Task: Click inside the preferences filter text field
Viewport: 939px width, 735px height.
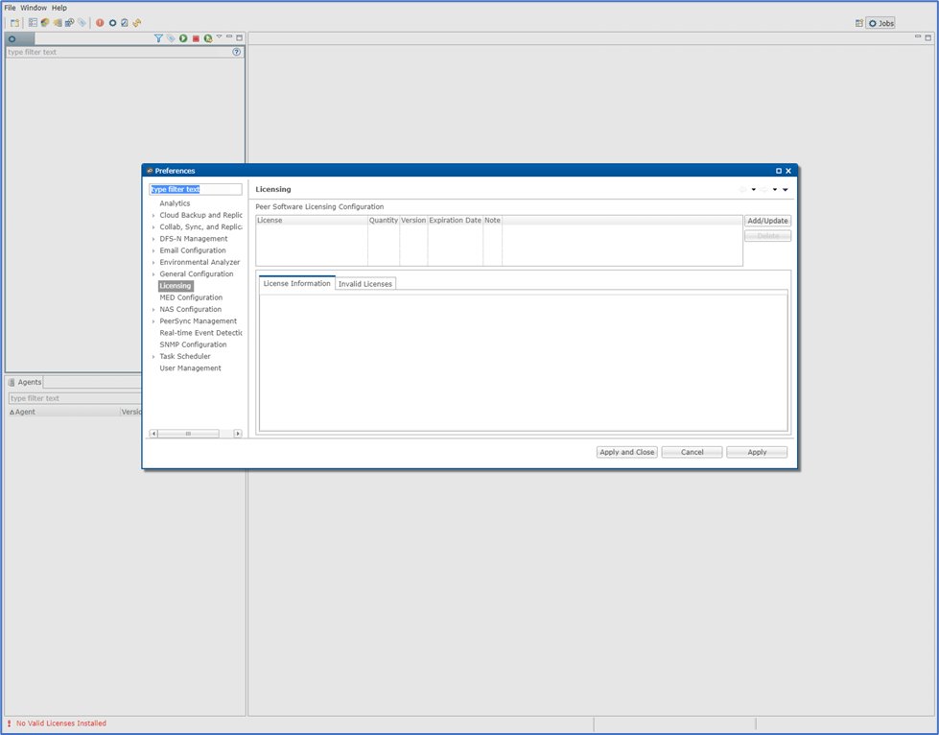Action: pos(195,188)
